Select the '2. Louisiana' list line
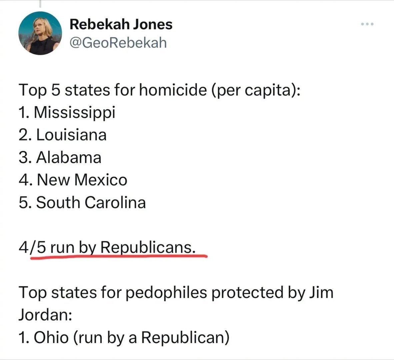 [x=63, y=135]
